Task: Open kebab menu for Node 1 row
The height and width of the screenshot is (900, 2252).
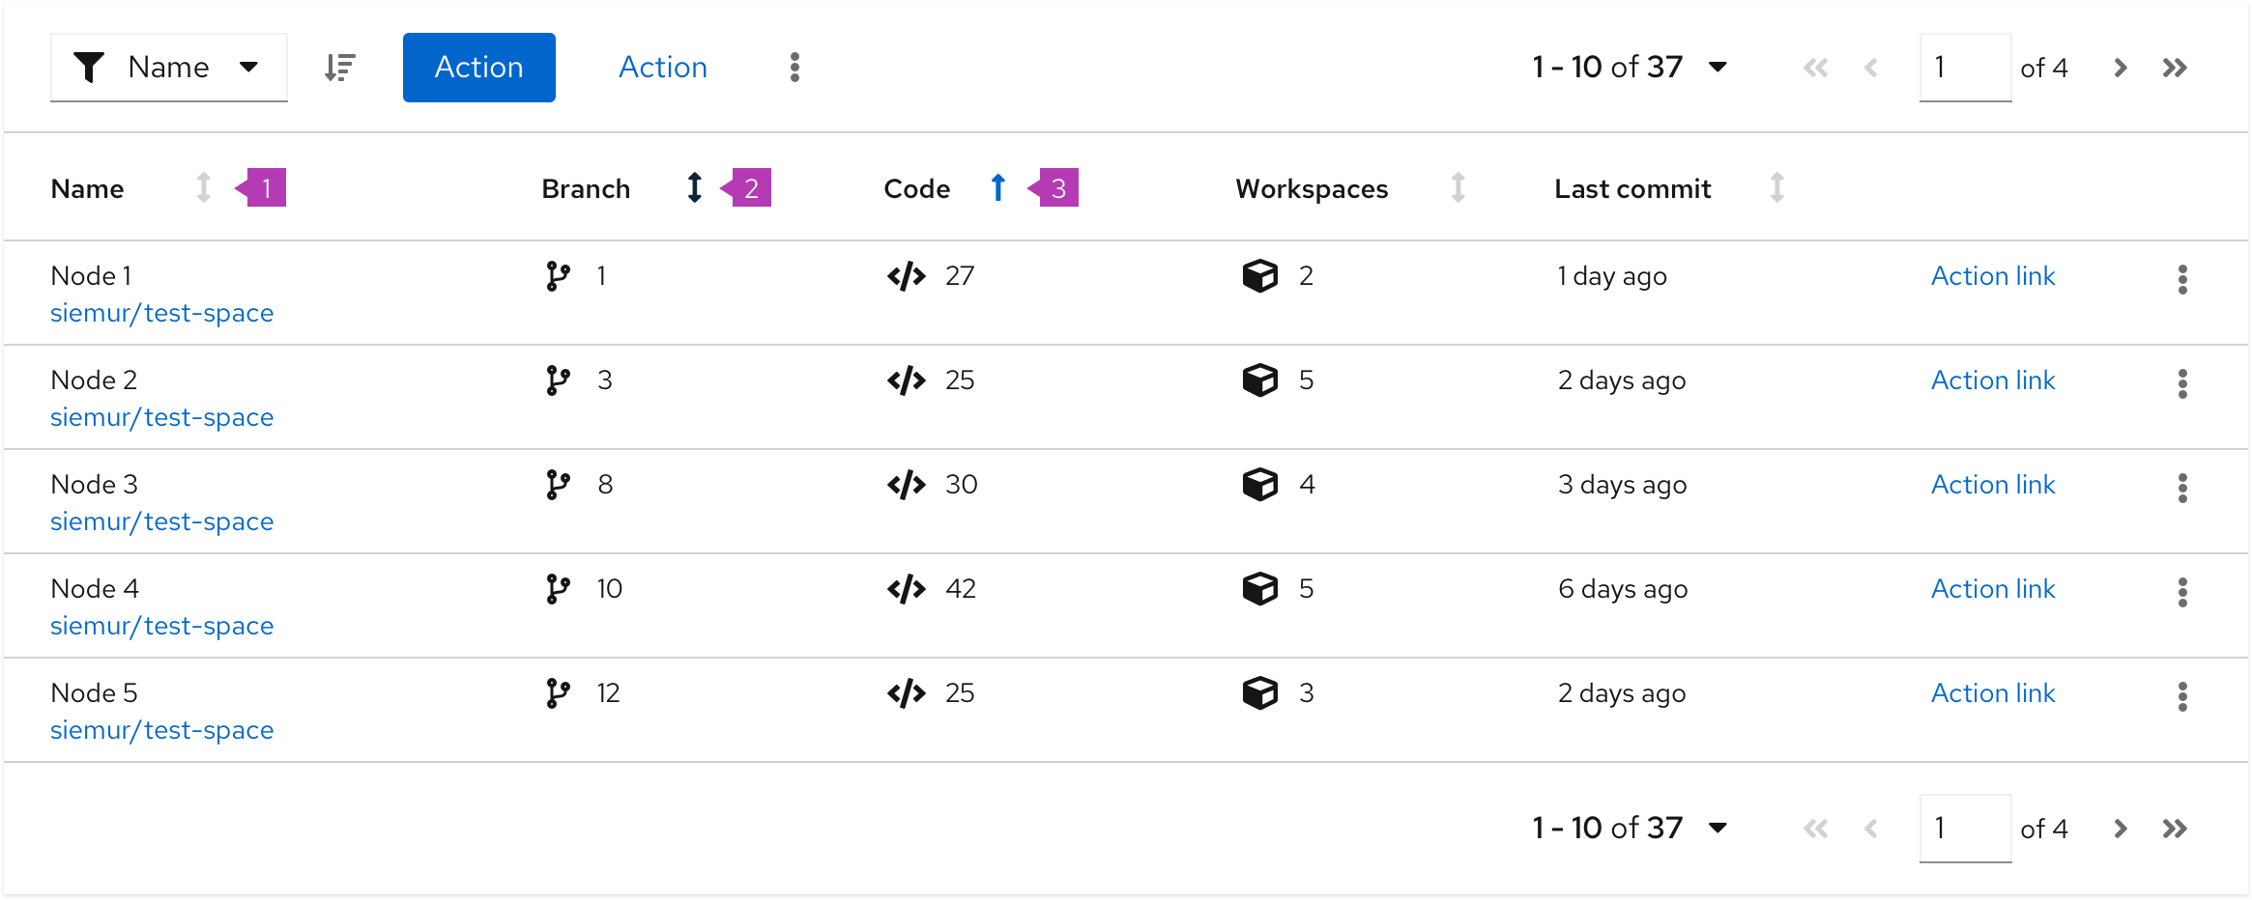Action: [x=2182, y=279]
